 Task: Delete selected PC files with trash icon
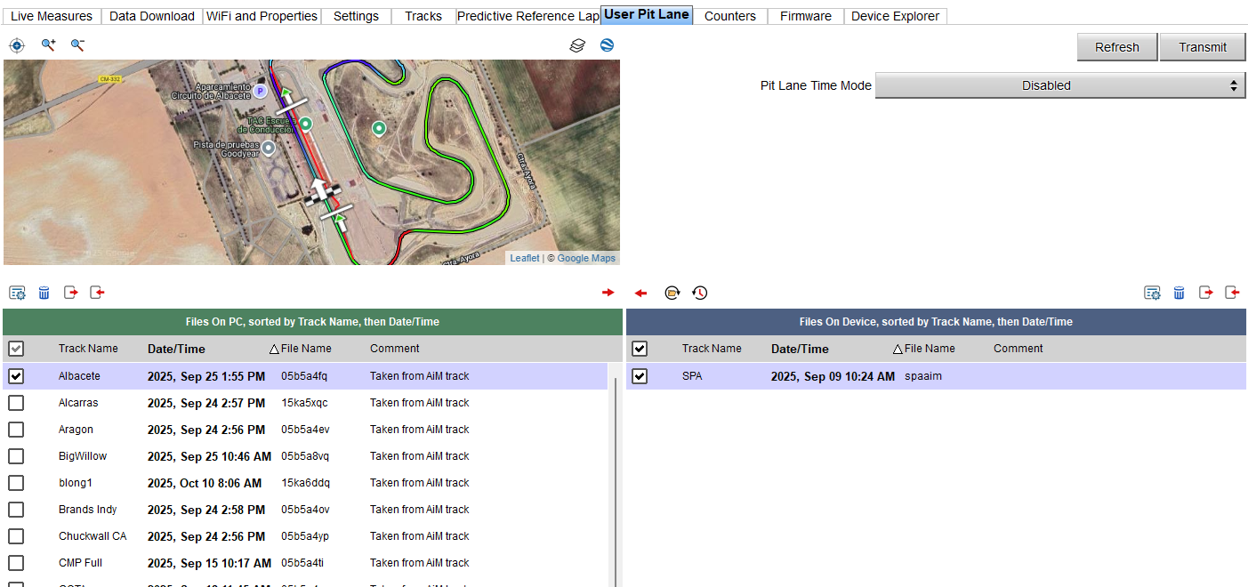pyautogui.click(x=44, y=293)
